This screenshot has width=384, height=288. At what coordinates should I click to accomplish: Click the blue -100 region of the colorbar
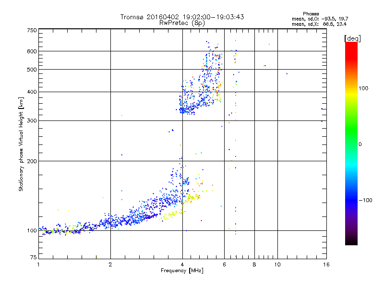(x=351, y=200)
